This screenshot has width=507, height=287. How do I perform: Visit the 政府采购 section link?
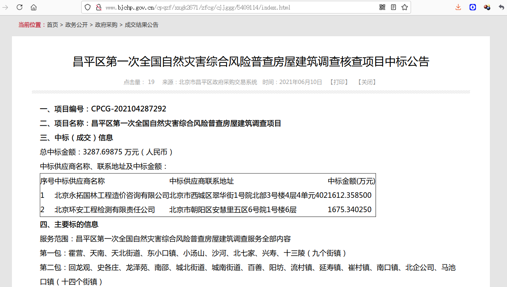pyautogui.click(x=106, y=25)
